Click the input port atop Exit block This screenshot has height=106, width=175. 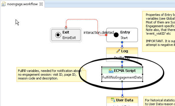[x=66, y=28]
